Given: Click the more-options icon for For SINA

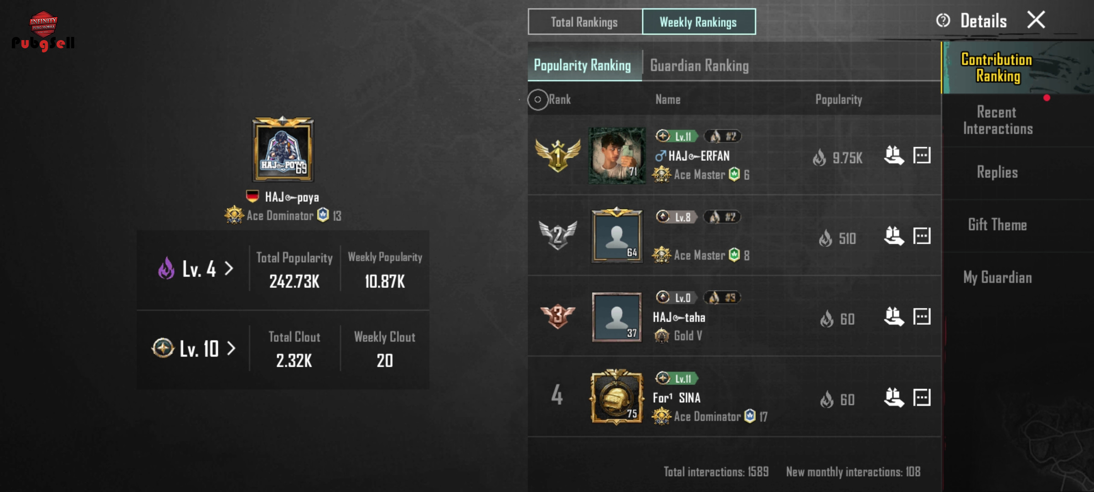Looking at the screenshot, I should click(922, 397).
